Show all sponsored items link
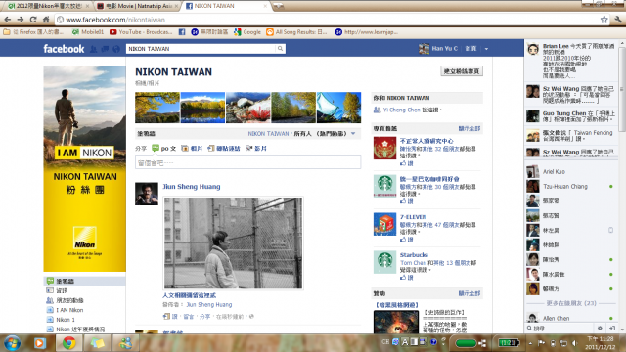 (x=469, y=293)
